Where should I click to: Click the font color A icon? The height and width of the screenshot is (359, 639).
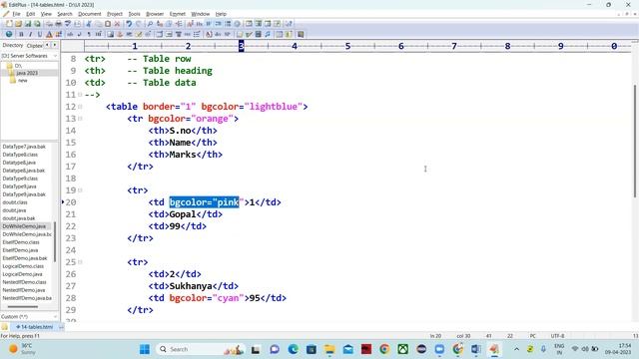49,35
